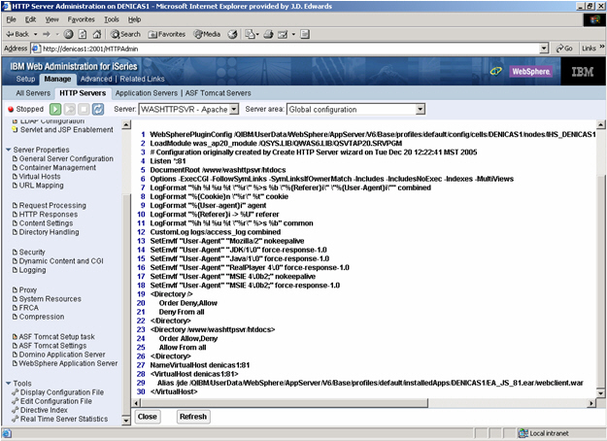Click the Go button next to address bar
Image resolution: width=607 pixels, height=441 pixels.
[564, 49]
